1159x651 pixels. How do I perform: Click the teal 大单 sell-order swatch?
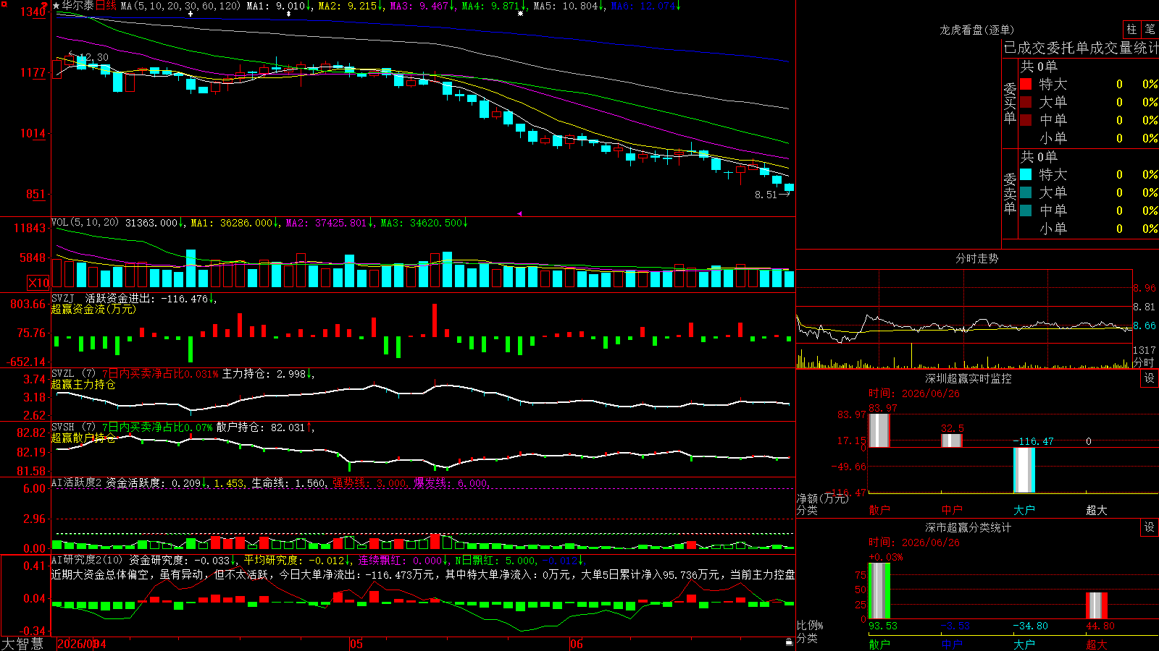[1026, 192]
